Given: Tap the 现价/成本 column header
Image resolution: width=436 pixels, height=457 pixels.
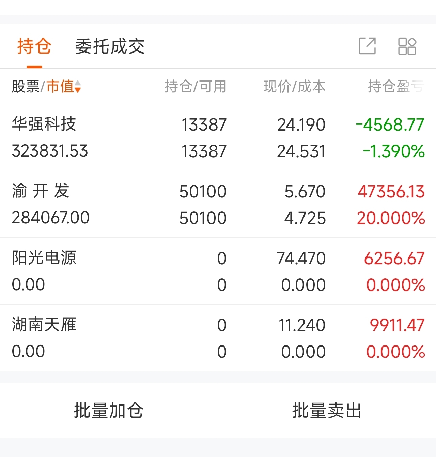Looking at the screenshot, I should 294,87.
